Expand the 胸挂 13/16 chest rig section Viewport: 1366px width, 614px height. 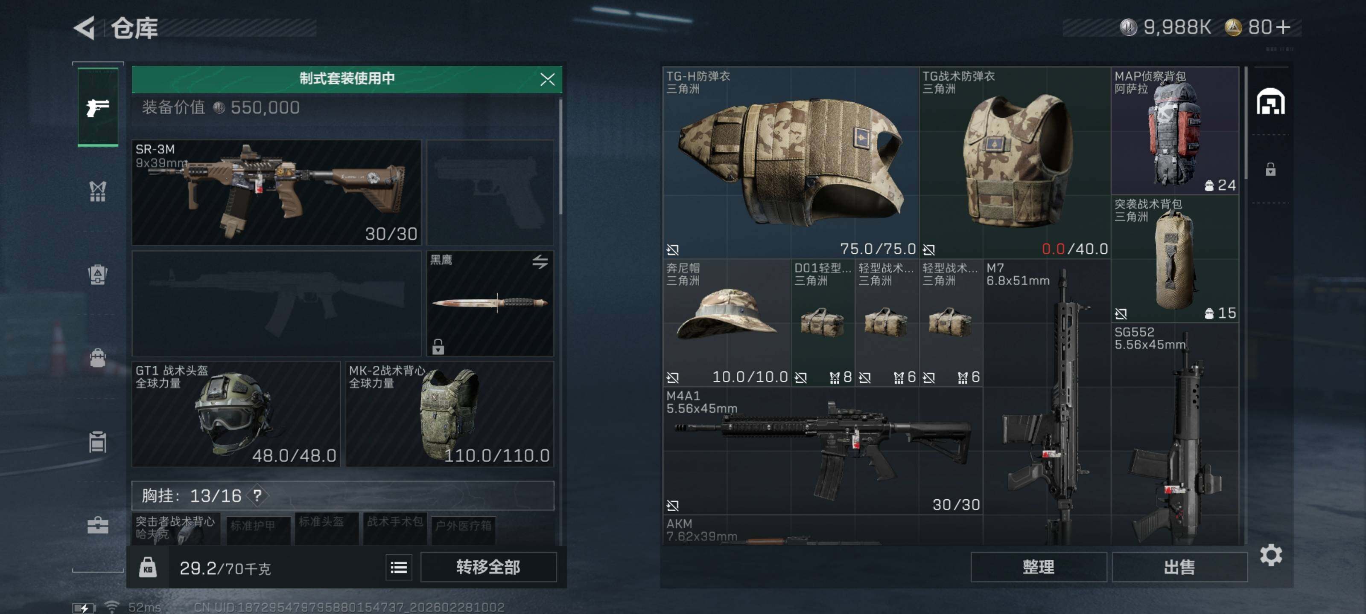(342, 495)
